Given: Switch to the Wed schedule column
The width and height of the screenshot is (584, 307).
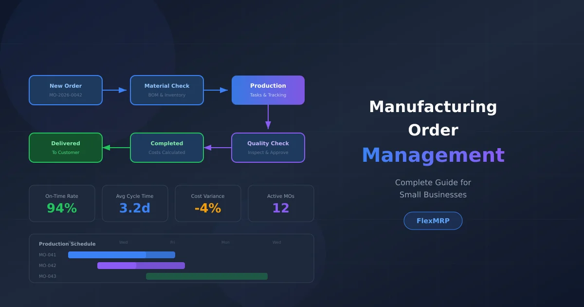Looking at the screenshot, I should 123,242.
